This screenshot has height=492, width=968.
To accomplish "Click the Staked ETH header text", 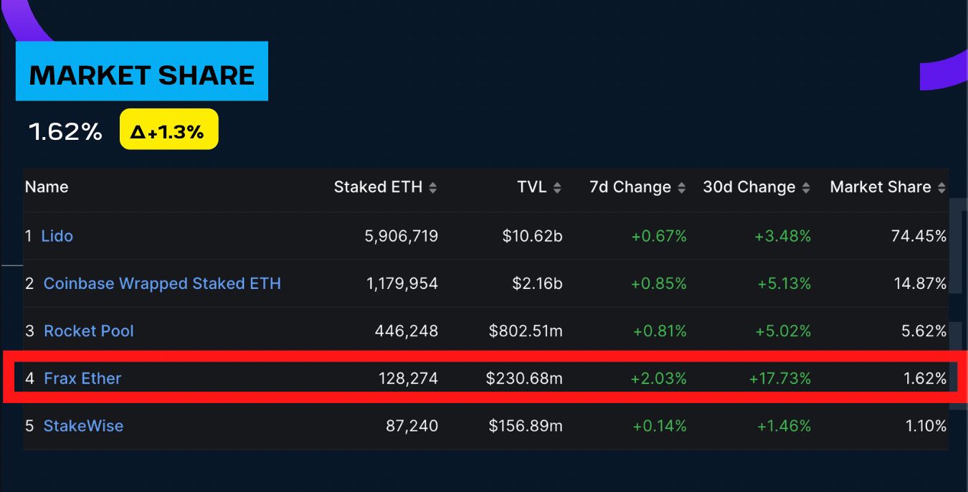I will coord(378,187).
